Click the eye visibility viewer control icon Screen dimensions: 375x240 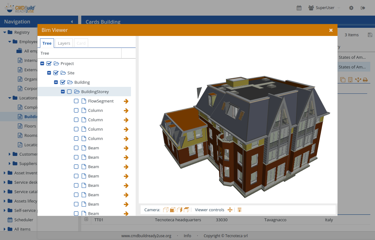(239, 210)
